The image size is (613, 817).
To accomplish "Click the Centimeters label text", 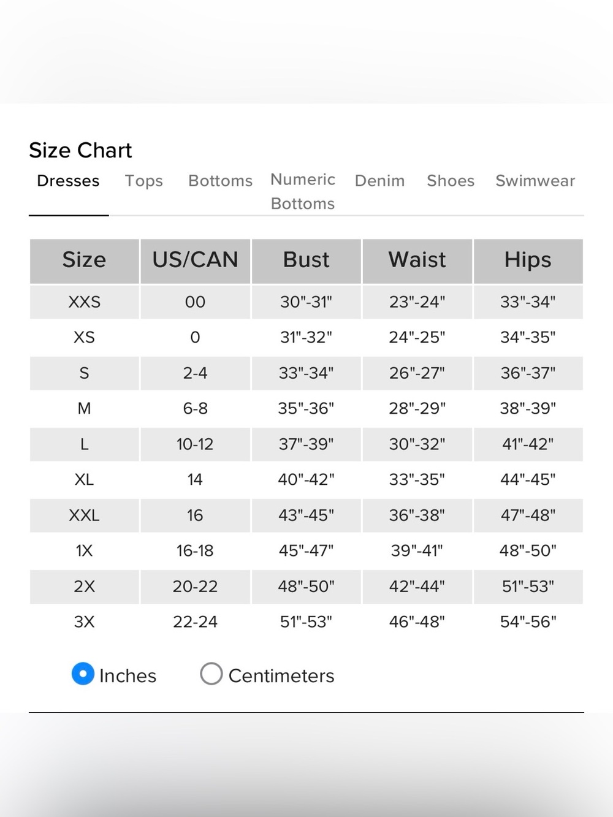I will click(281, 675).
